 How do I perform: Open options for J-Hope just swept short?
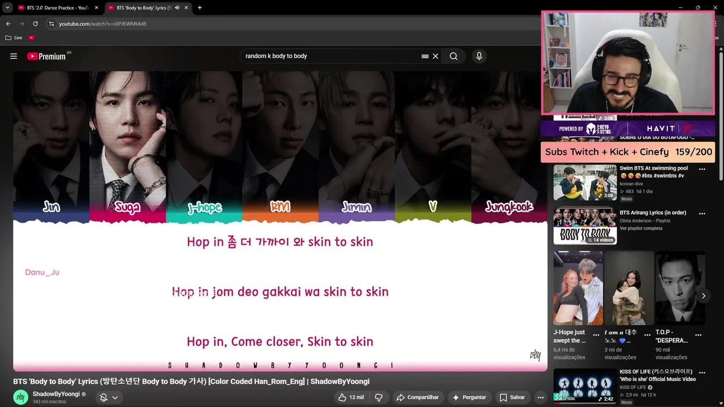point(596,336)
